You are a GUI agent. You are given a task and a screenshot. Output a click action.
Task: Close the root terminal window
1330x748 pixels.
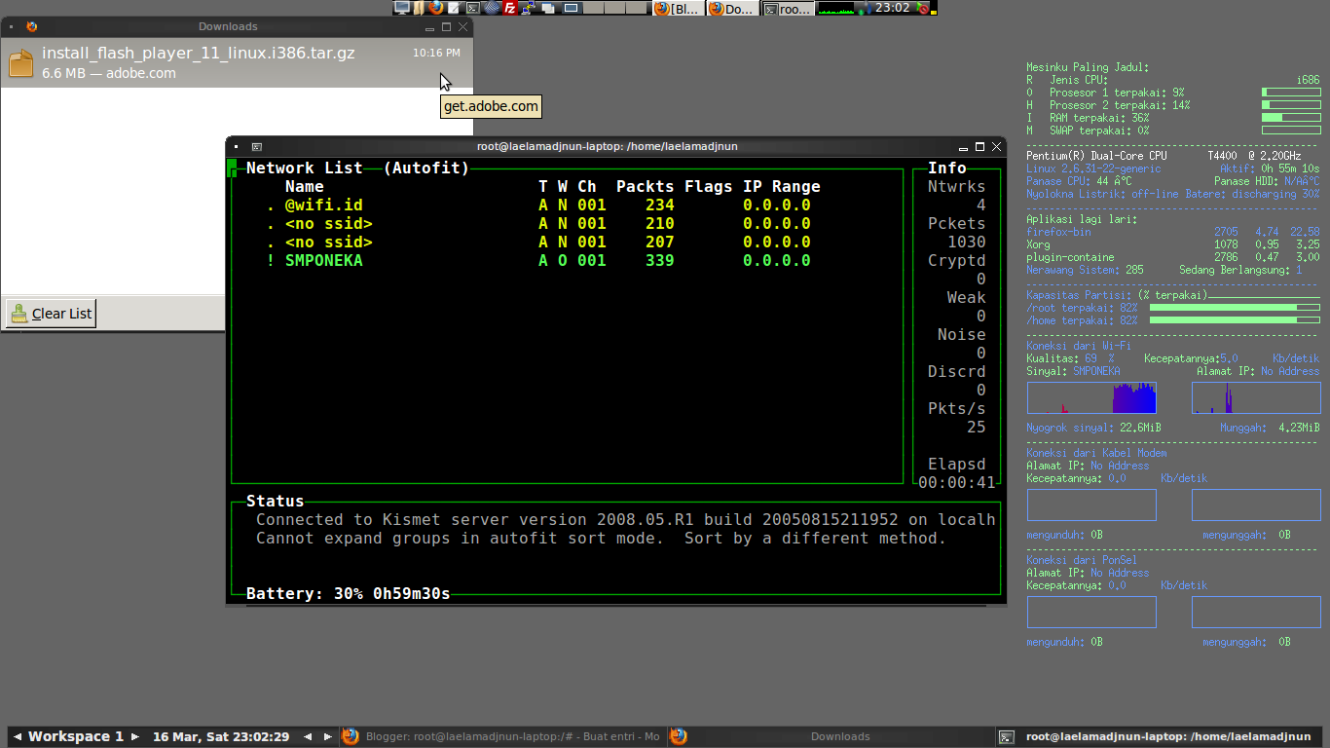pos(996,147)
